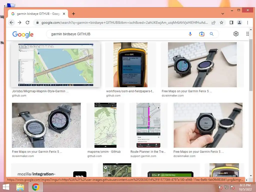This screenshot has height=192, width=256.
Task: Open the hand holding watch thumbnail
Action: [208, 125]
